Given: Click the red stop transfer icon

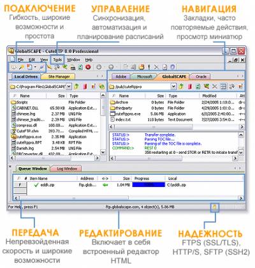Looking at the screenshot, I should (x=88, y=67).
